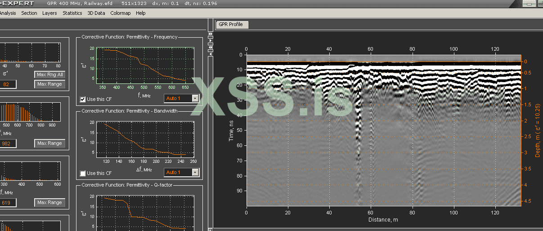
Task: Open Auto 1 dropdown in Permittivity - Frequency
Action: coord(195,98)
